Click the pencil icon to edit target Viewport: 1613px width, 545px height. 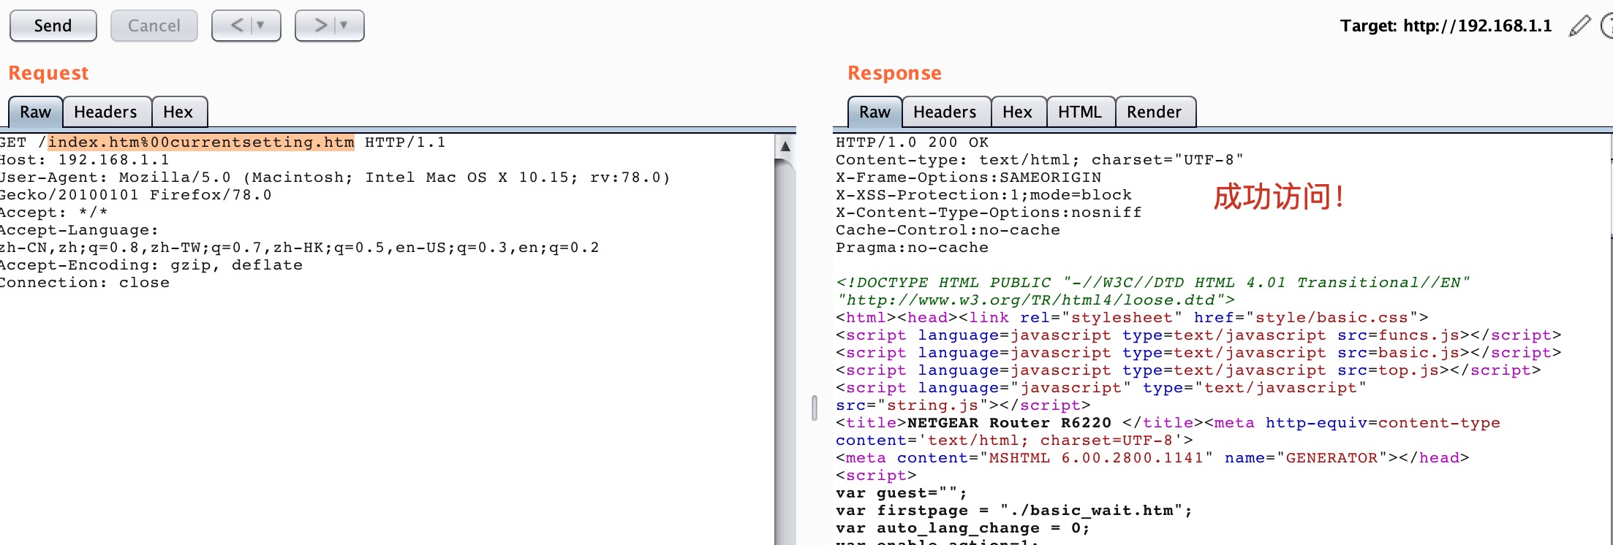[1579, 26]
